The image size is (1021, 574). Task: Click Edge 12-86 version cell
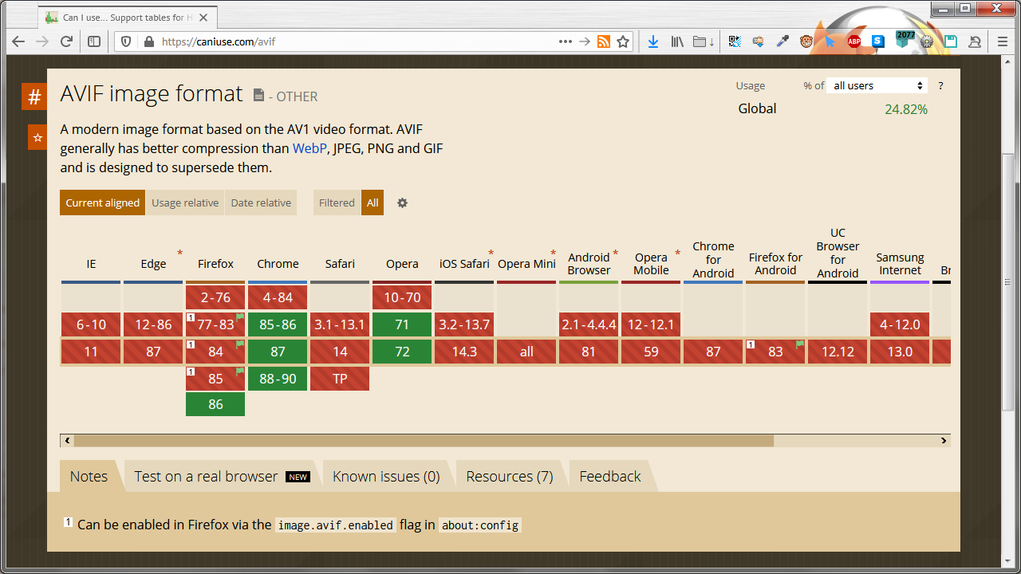[x=153, y=324]
